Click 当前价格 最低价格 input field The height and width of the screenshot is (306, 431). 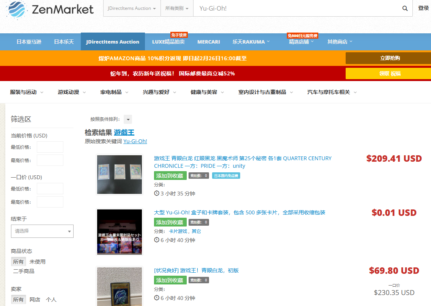(x=50, y=147)
